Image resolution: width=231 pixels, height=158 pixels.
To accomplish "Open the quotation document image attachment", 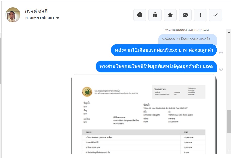I will click(x=144, y=114).
